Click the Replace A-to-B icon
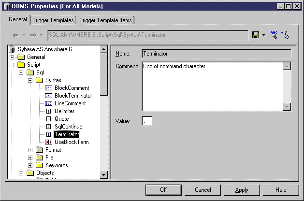Viewport: 304px width, 201px height. tap(285, 35)
